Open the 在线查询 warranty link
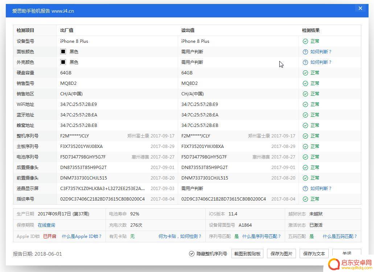 pos(46,225)
